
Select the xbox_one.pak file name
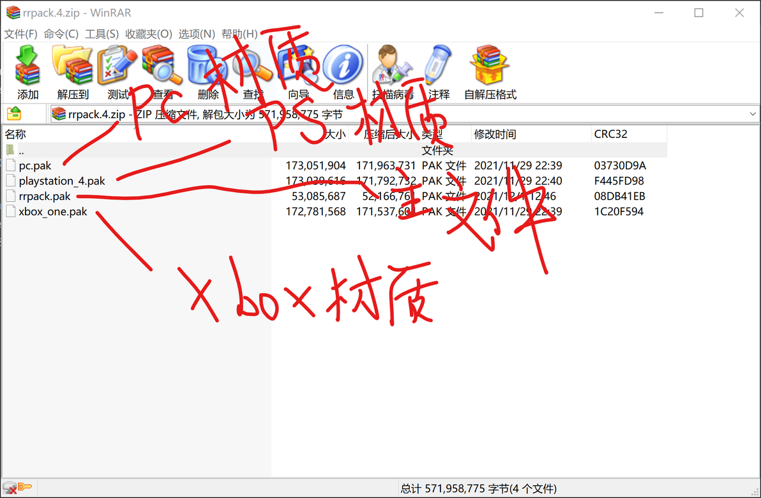(x=53, y=212)
